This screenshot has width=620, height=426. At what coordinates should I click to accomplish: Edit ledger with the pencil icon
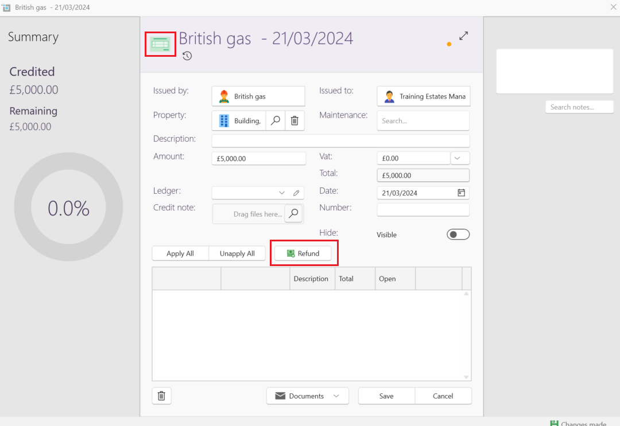point(296,193)
